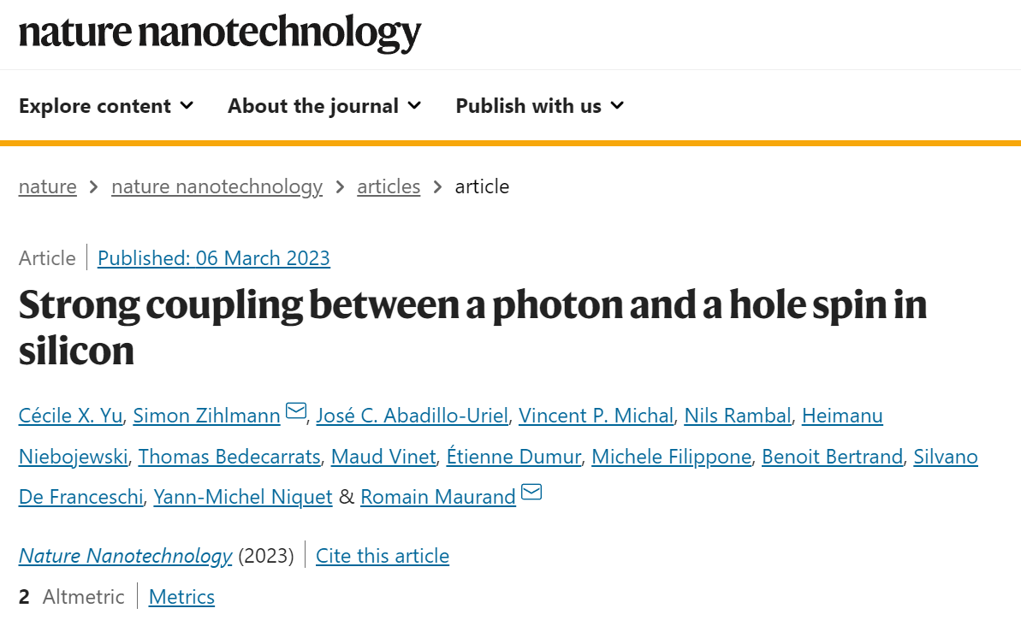This screenshot has width=1021, height=620.
Task: Click the nature nanotechnology logo
Action: click(x=220, y=32)
